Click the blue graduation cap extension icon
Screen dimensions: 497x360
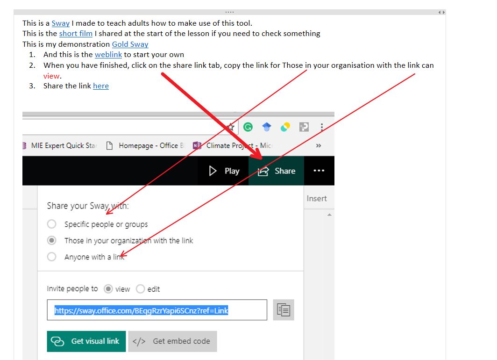click(266, 127)
